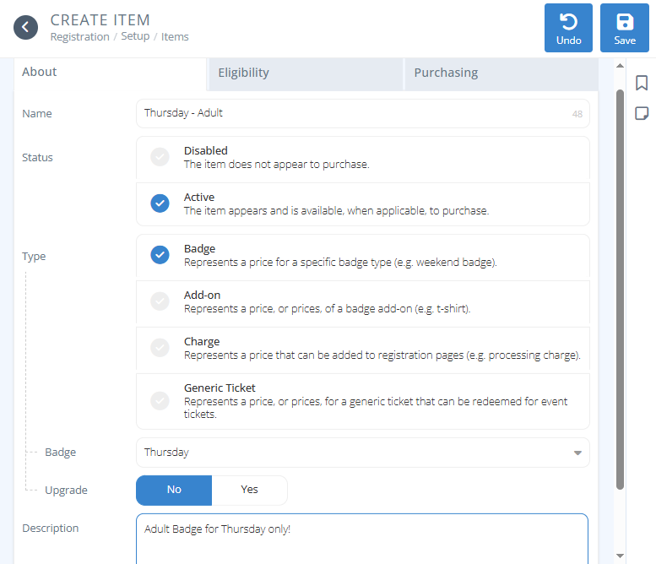Click the Items breadcrumb link
Screen dimensions: 656x564
[175, 37]
